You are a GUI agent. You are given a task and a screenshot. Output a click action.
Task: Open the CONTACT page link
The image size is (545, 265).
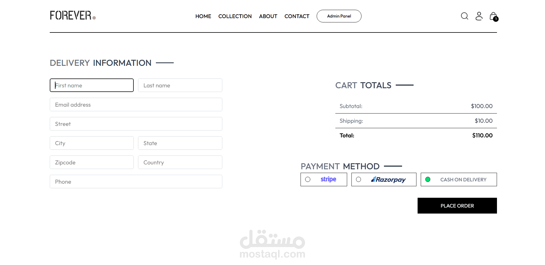297,16
